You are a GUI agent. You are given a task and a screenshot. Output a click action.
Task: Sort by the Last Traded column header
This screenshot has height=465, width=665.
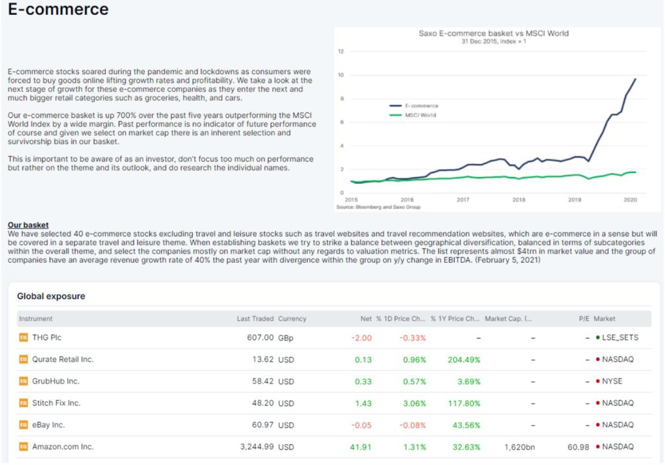pyautogui.click(x=255, y=319)
